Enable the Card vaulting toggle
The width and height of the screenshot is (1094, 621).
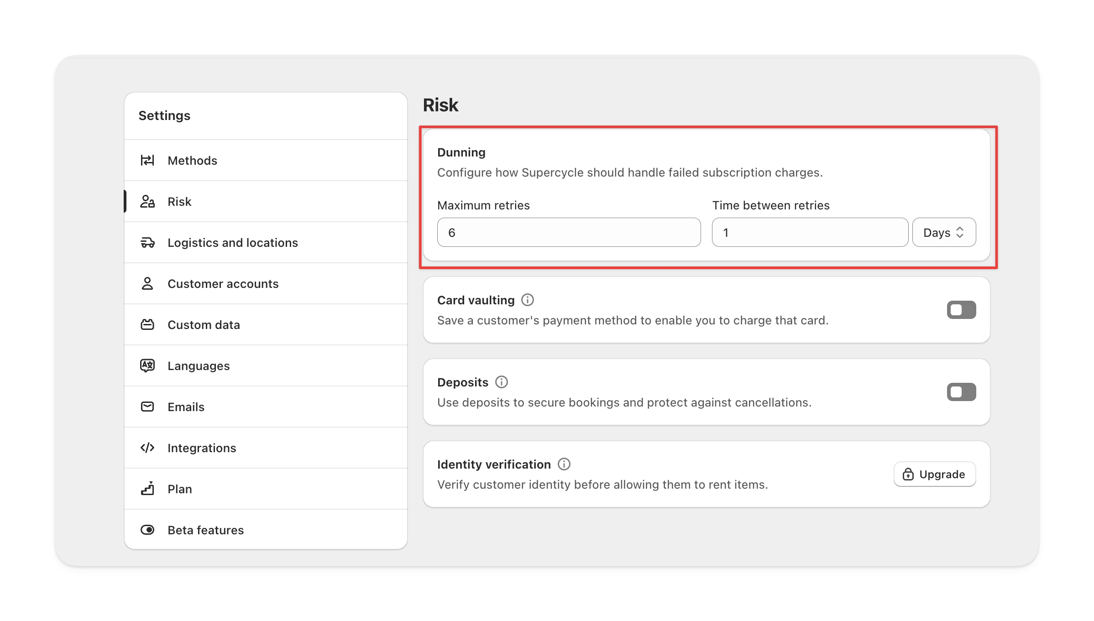961,310
